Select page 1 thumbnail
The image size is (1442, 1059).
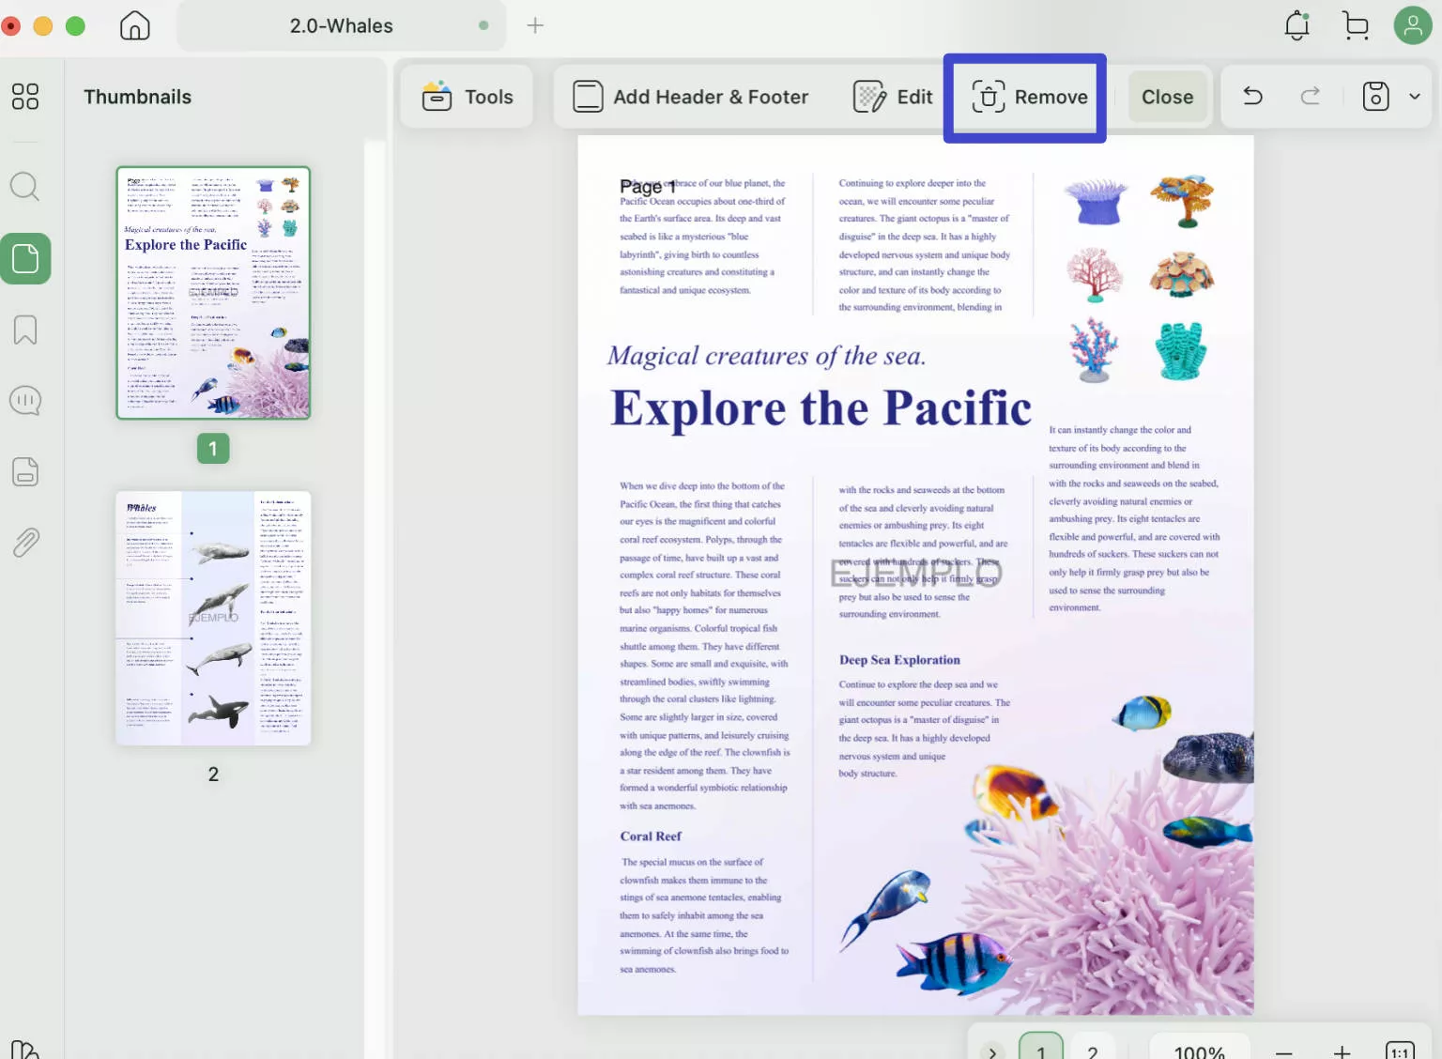(213, 293)
